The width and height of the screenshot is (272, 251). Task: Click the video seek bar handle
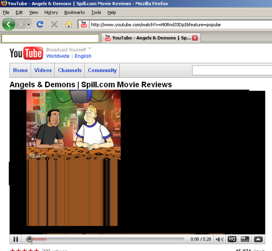pyautogui.click(x=29, y=239)
